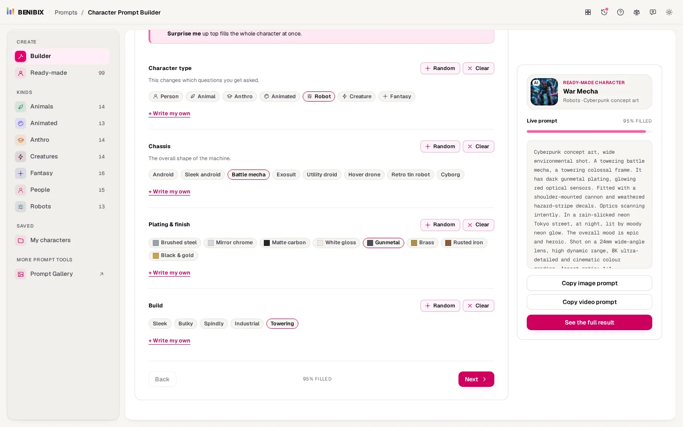Image resolution: width=683 pixels, height=427 pixels.
Task: Open history icon with notification dot
Action: point(604,12)
